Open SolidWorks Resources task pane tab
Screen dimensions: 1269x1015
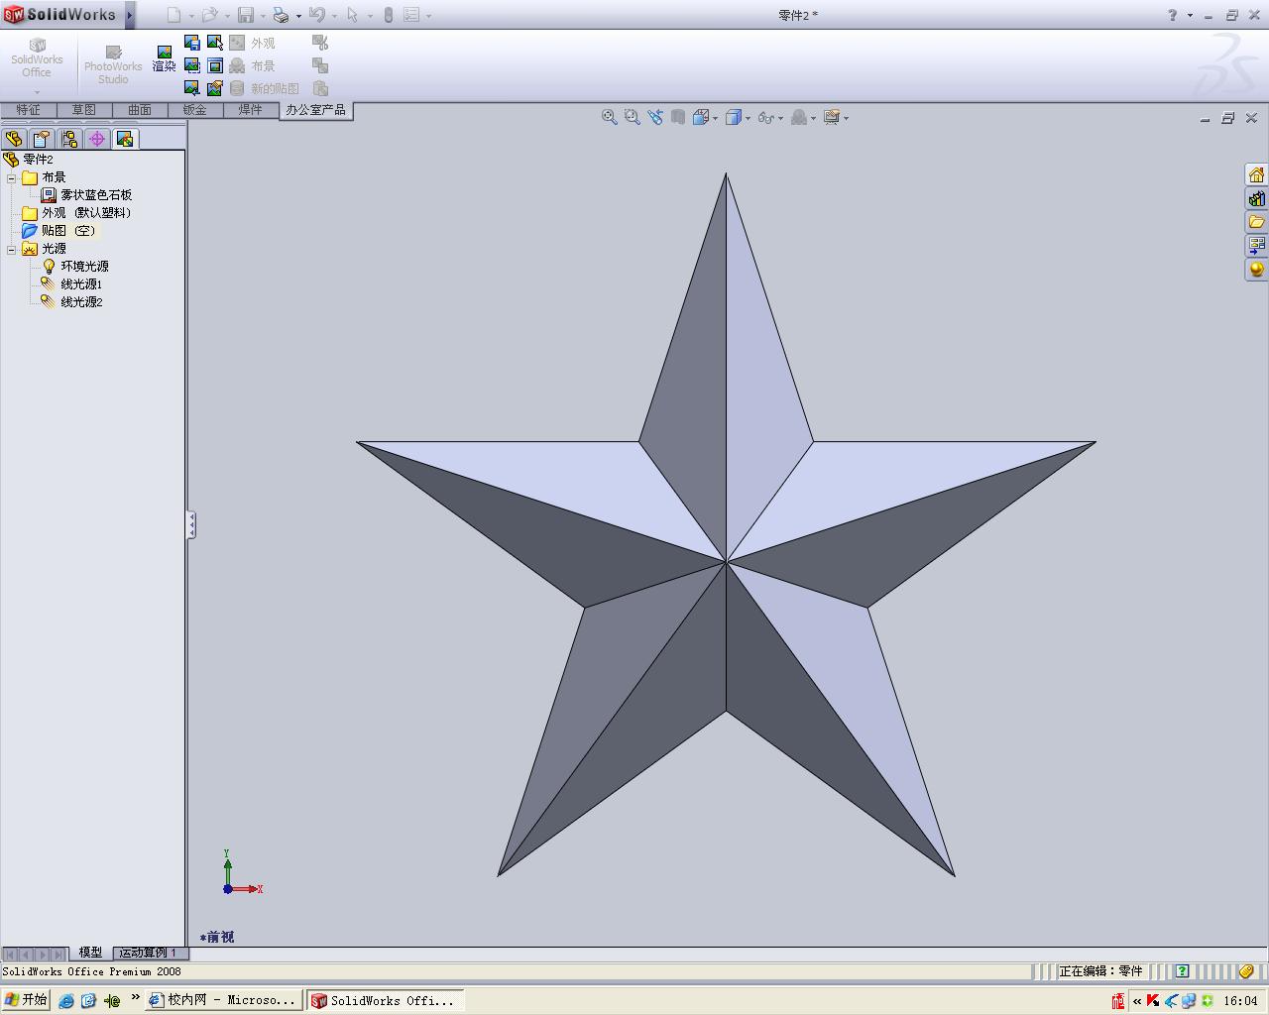(1256, 174)
